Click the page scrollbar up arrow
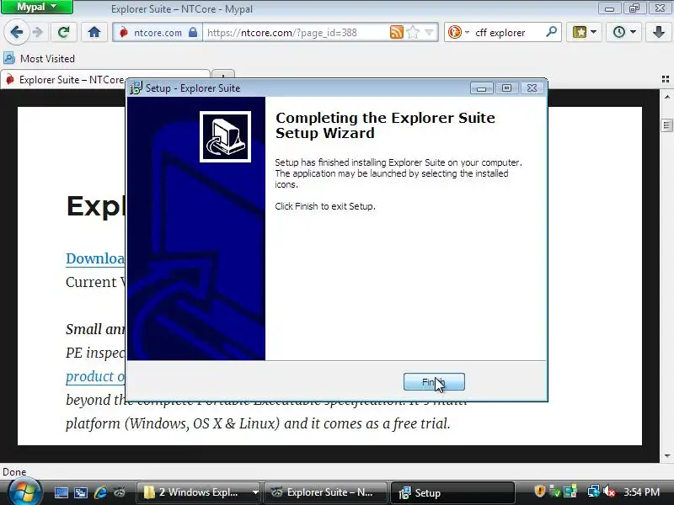Image resolution: width=674 pixels, height=505 pixels. click(x=666, y=97)
